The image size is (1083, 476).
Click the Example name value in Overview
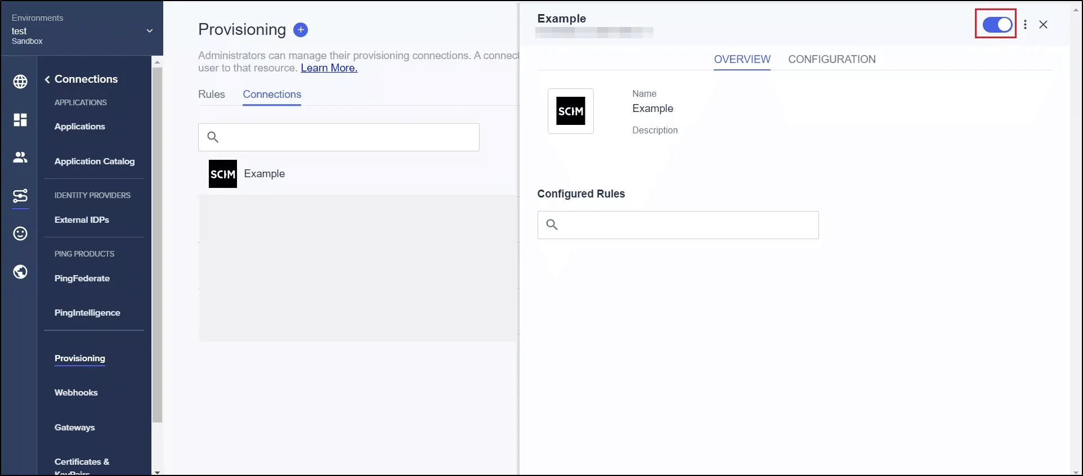pyautogui.click(x=652, y=109)
